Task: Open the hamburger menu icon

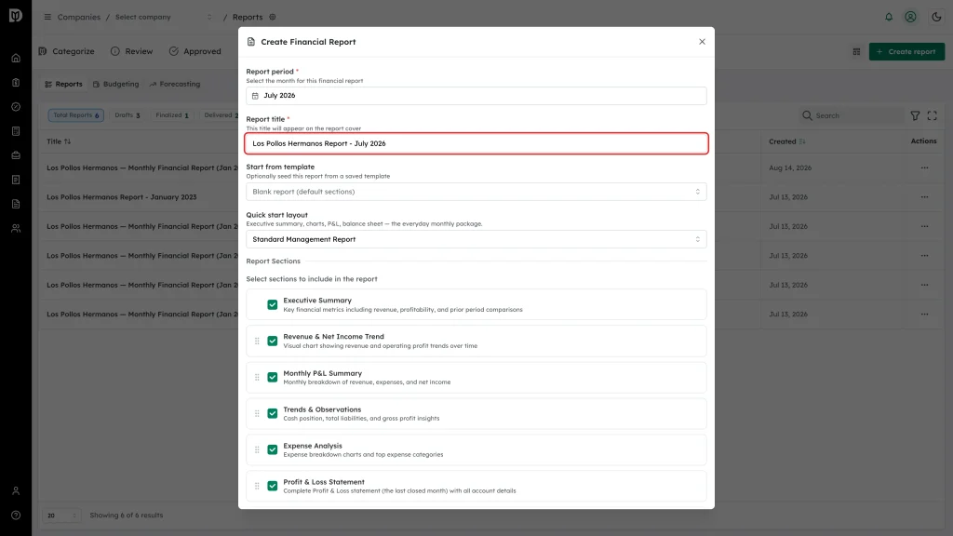Action: click(x=47, y=17)
